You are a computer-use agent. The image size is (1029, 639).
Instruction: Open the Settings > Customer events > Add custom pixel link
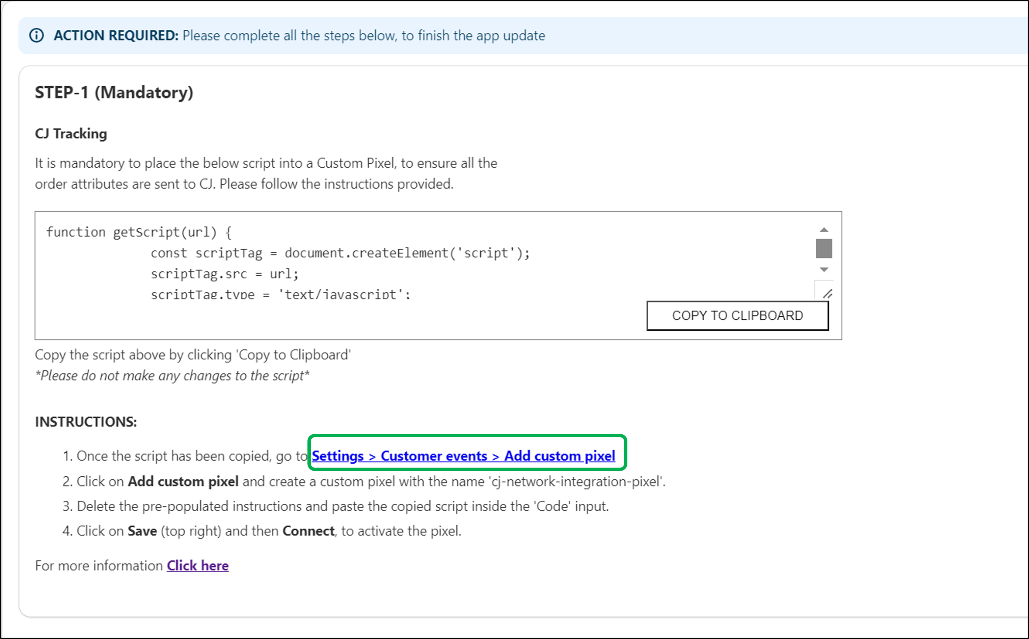464,455
